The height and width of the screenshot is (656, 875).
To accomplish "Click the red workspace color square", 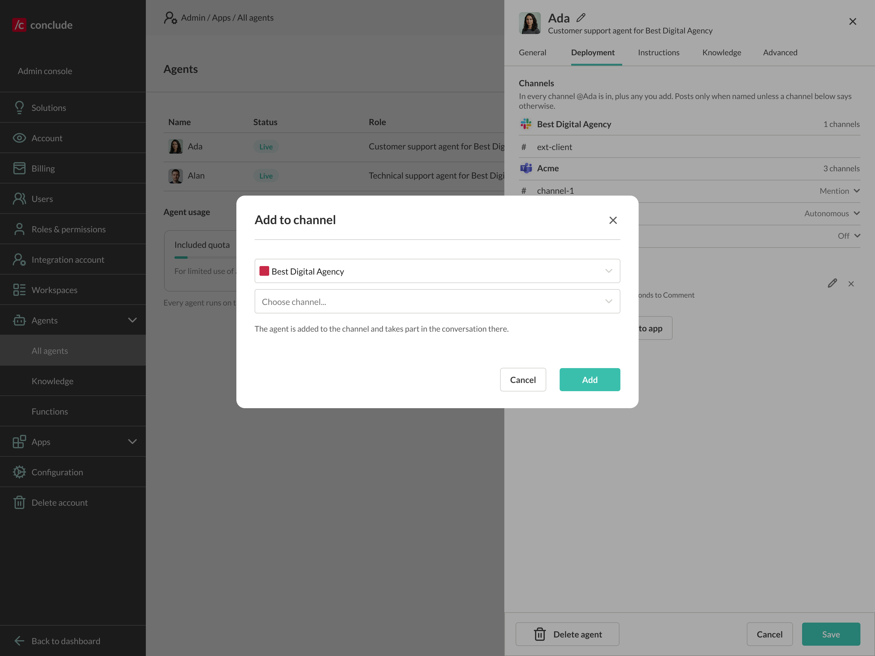I will pos(264,271).
